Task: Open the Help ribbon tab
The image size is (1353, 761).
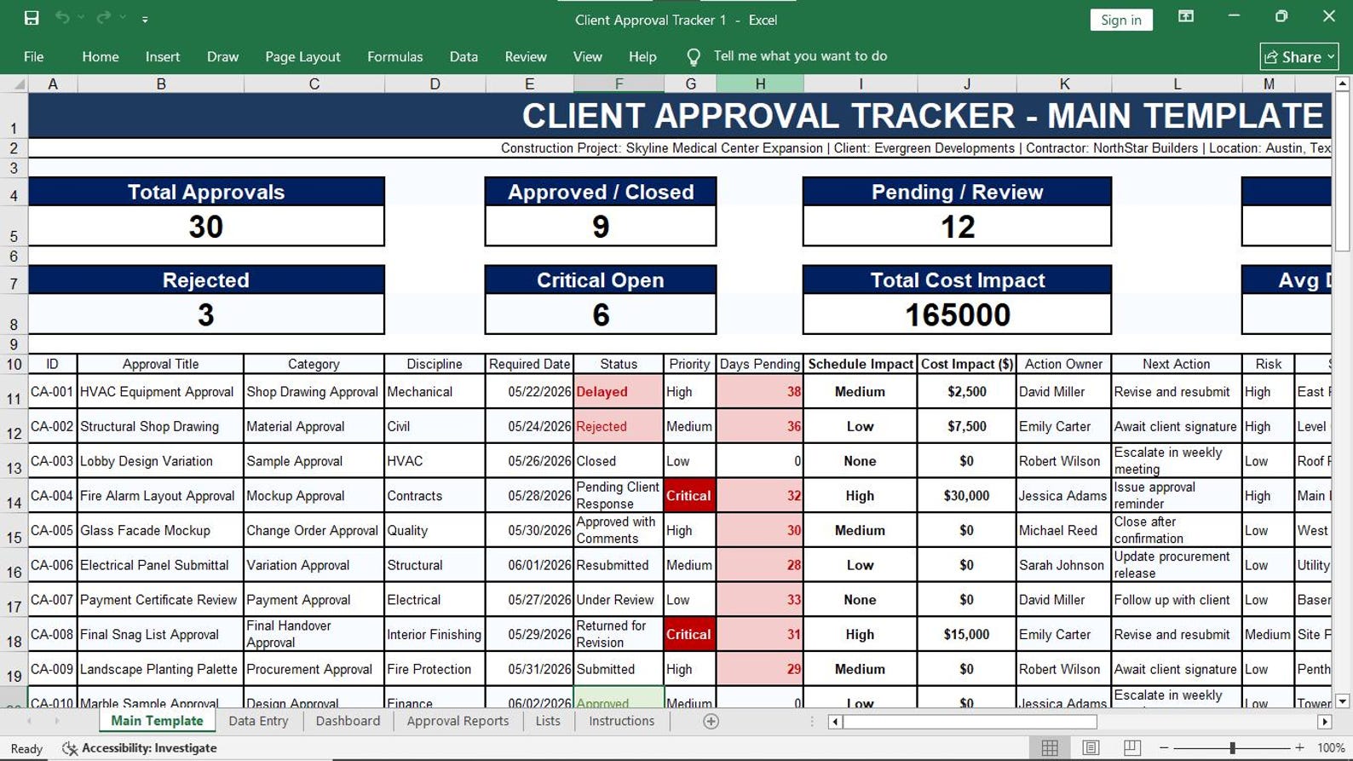Action: coord(642,56)
